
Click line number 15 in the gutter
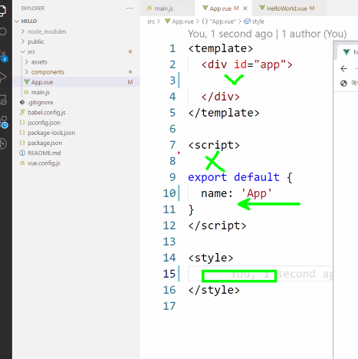[169, 274]
